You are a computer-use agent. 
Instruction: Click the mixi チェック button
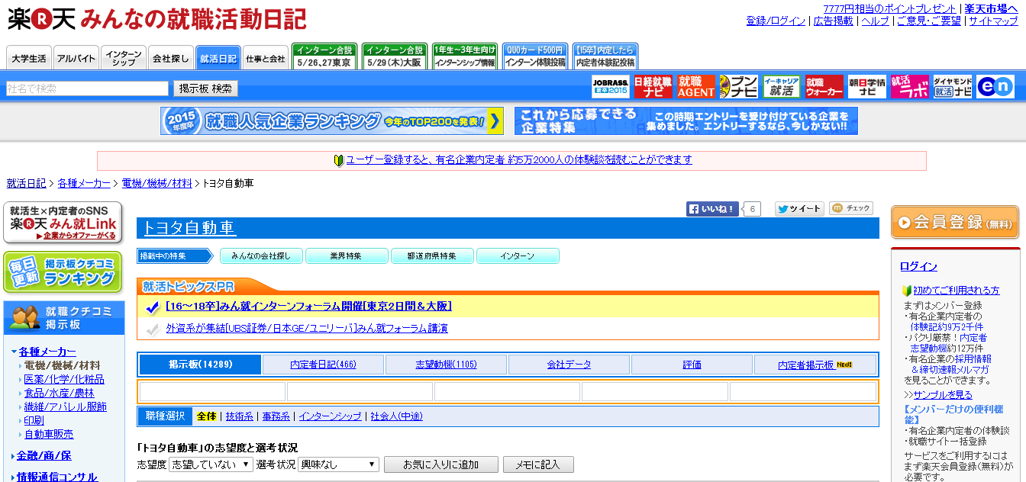coord(851,208)
